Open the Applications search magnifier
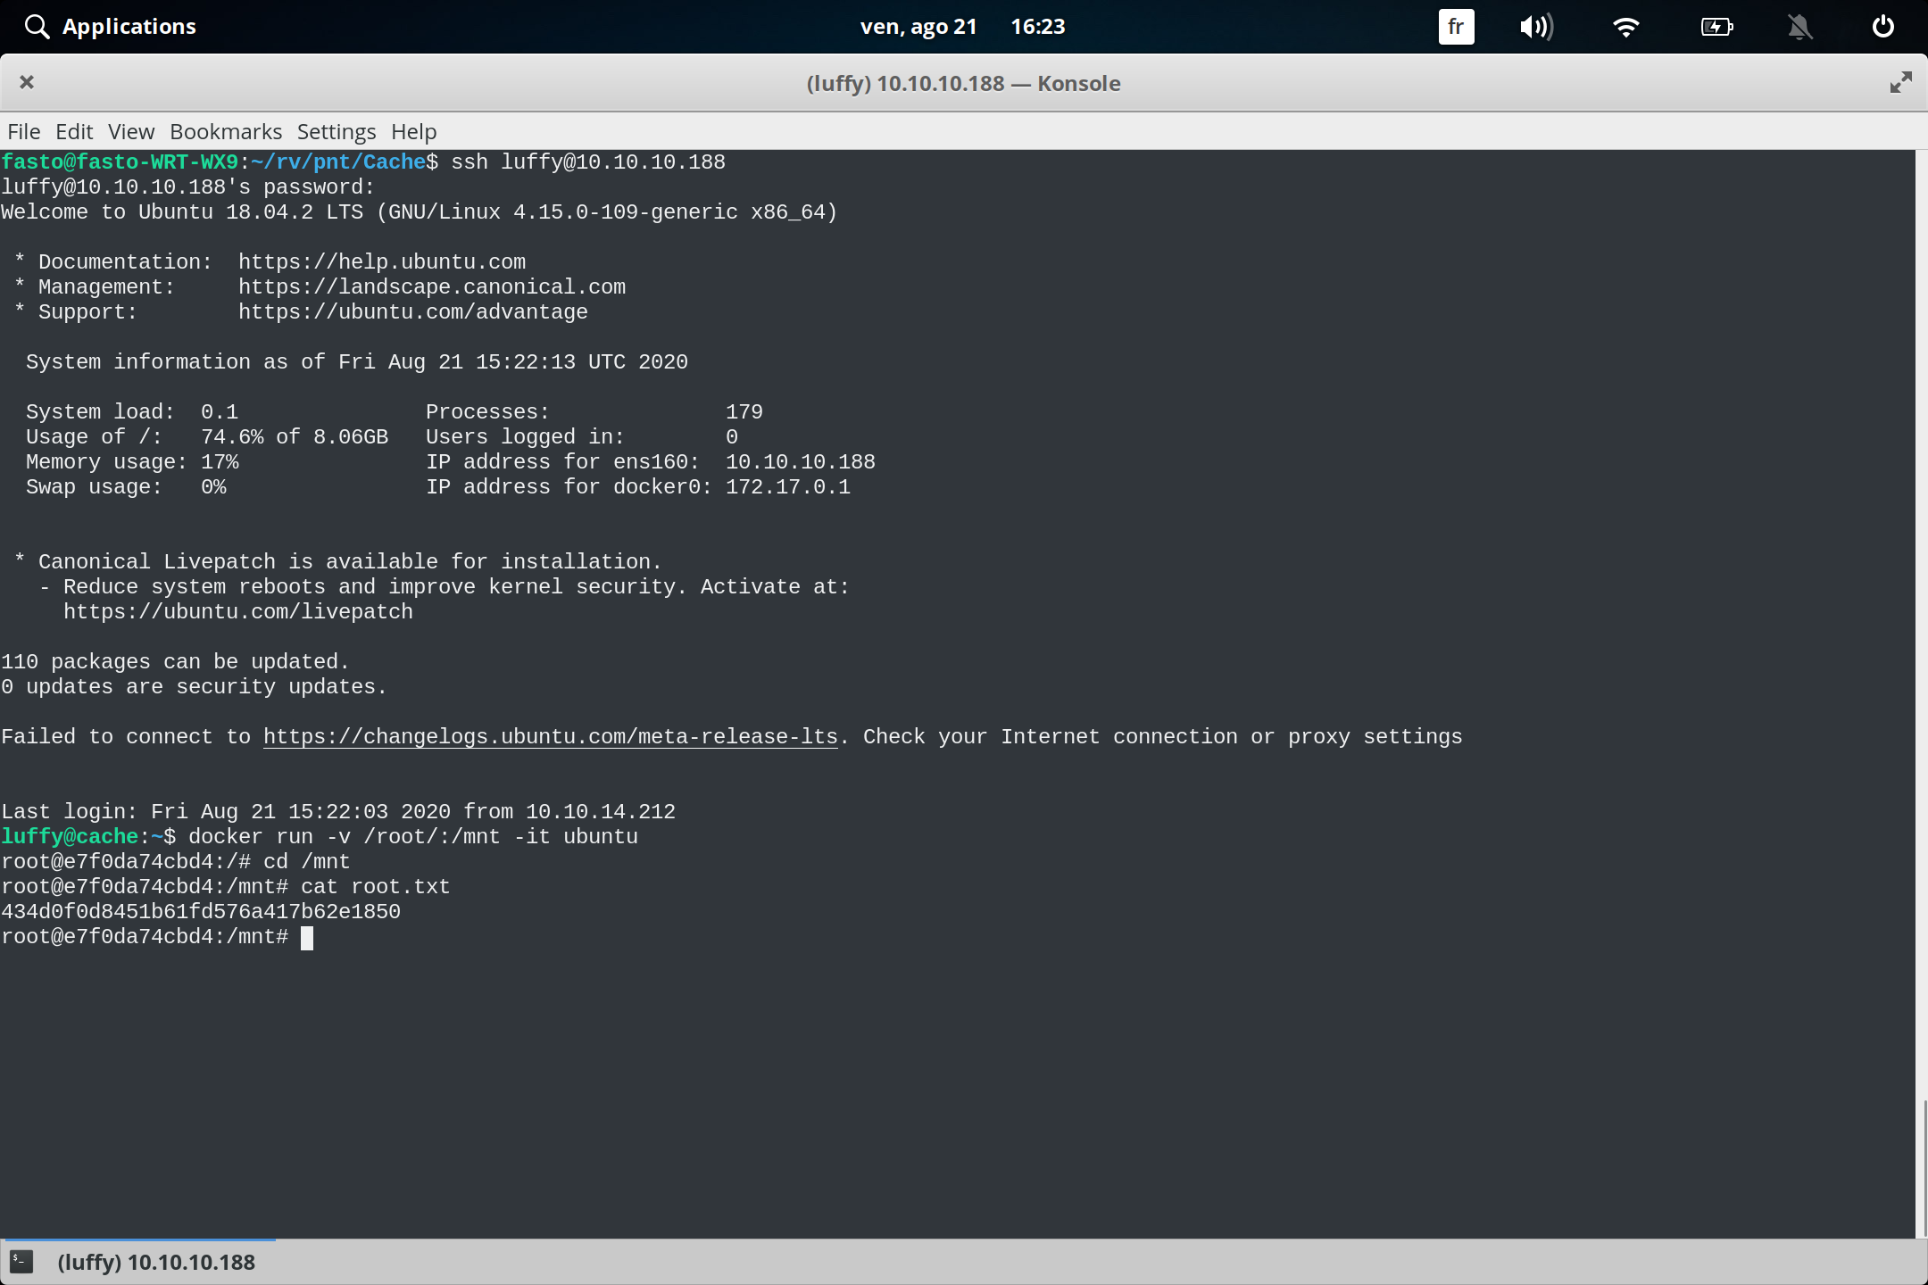 (37, 26)
